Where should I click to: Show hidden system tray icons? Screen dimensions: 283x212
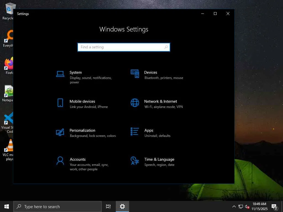[x=234, y=206]
